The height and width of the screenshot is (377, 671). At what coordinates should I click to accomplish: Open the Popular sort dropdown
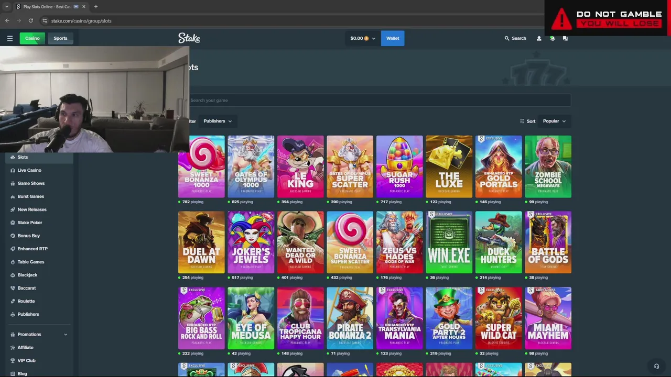point(554,121)
